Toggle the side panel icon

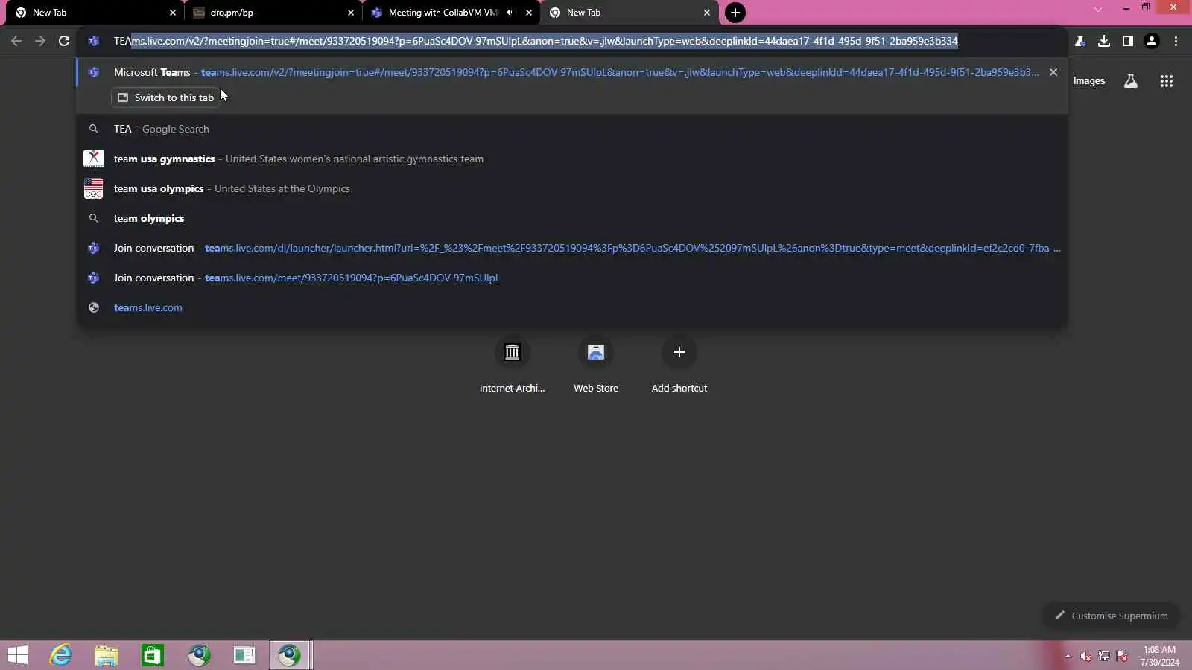point(1128,41)
